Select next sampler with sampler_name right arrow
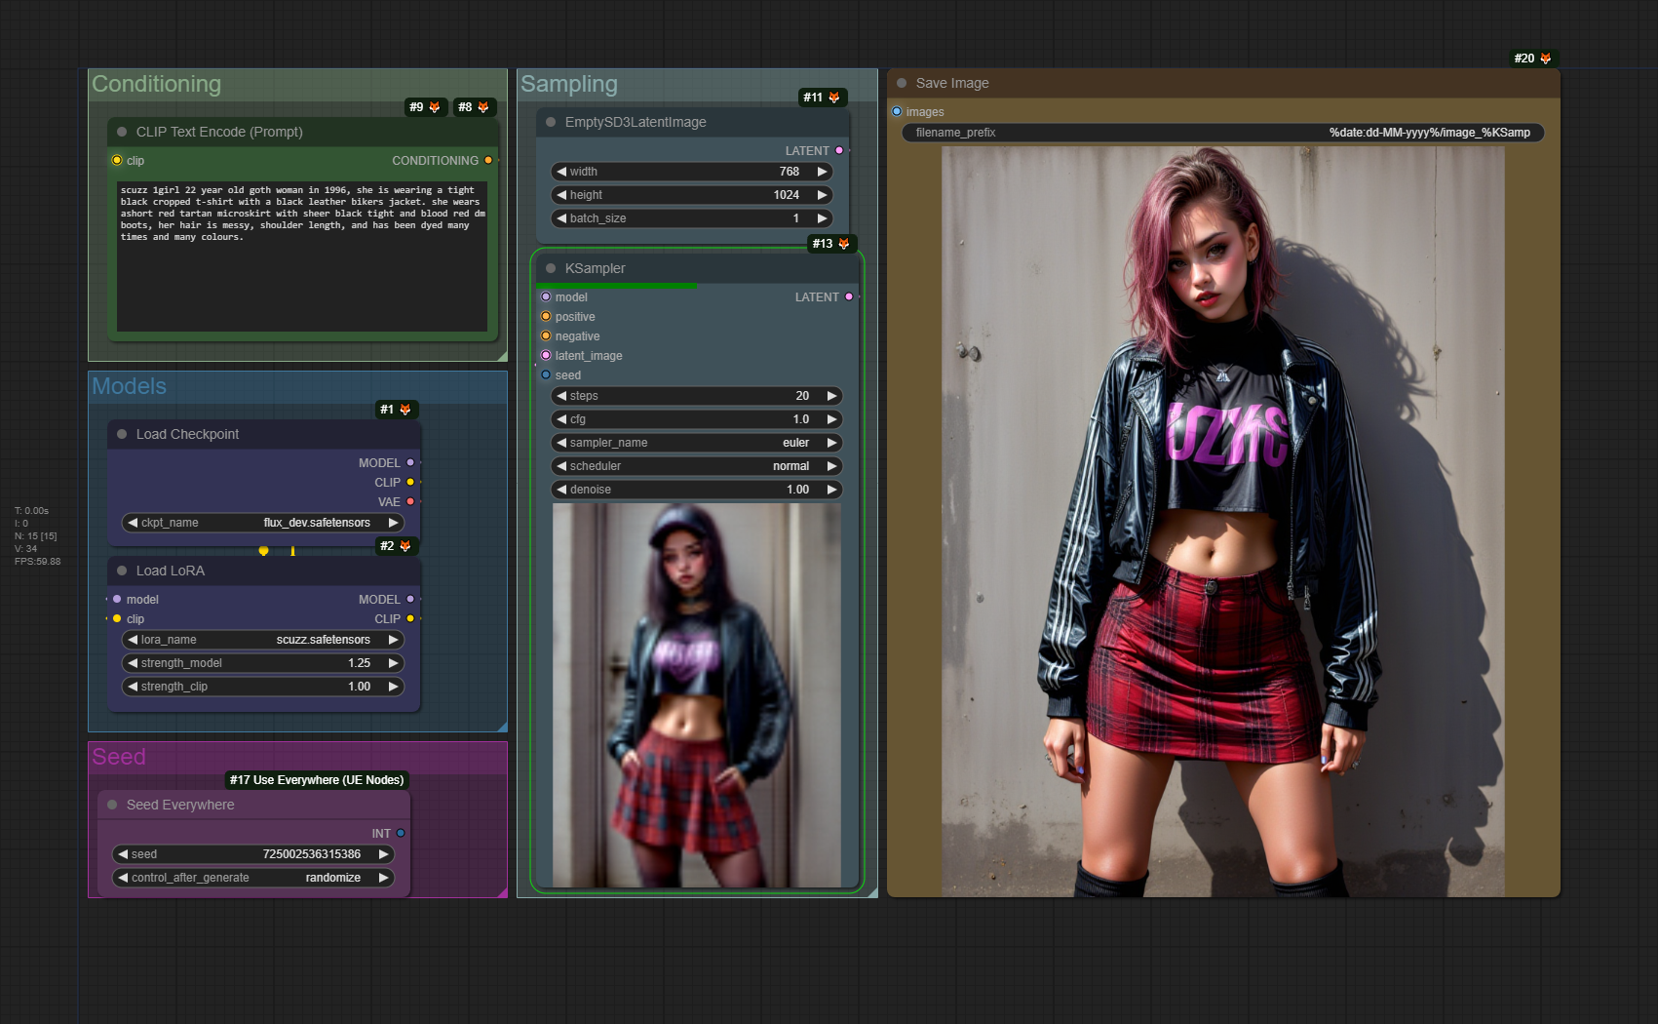1658x1024 pixels. 832,443
